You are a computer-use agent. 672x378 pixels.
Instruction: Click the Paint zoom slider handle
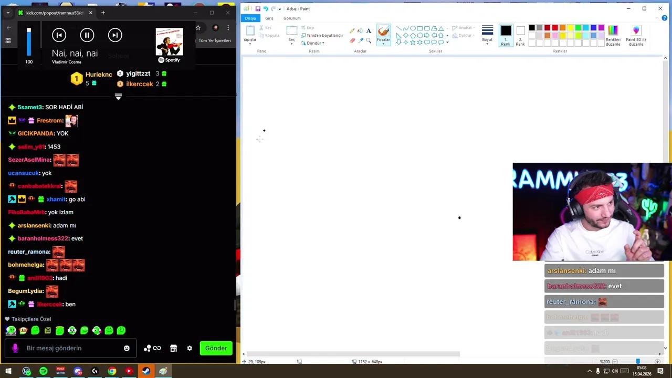click(638, 362)
